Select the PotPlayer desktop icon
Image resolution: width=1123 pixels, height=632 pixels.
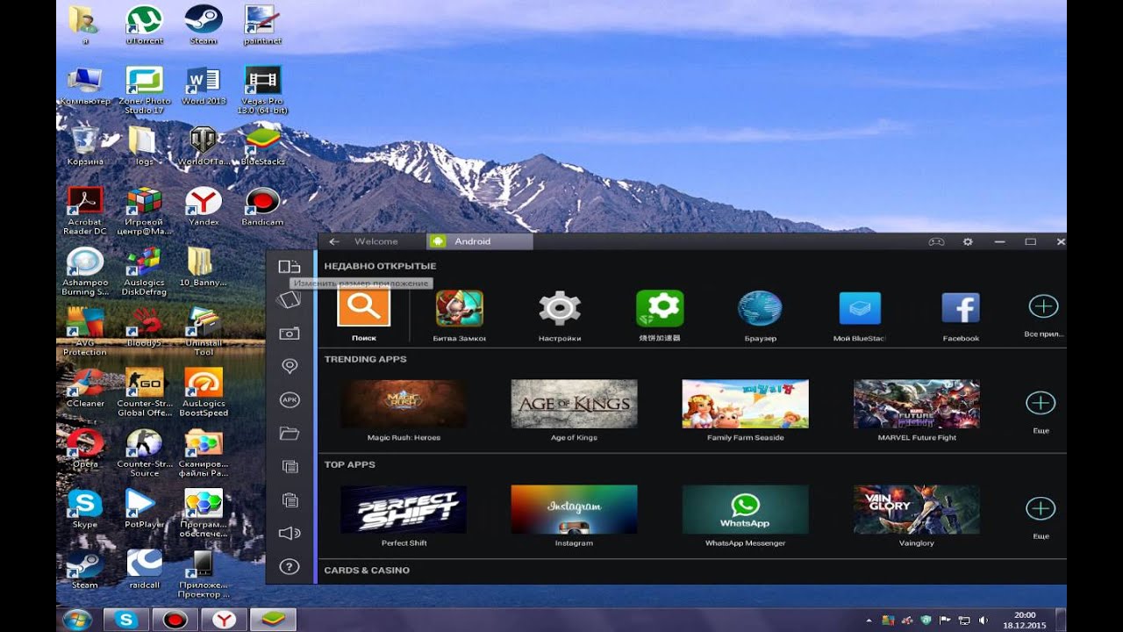(x=145, y=508)
